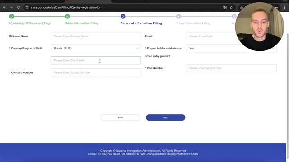Click the Chinese Name label
289x162 pixels.
click(x=19, y=36)
